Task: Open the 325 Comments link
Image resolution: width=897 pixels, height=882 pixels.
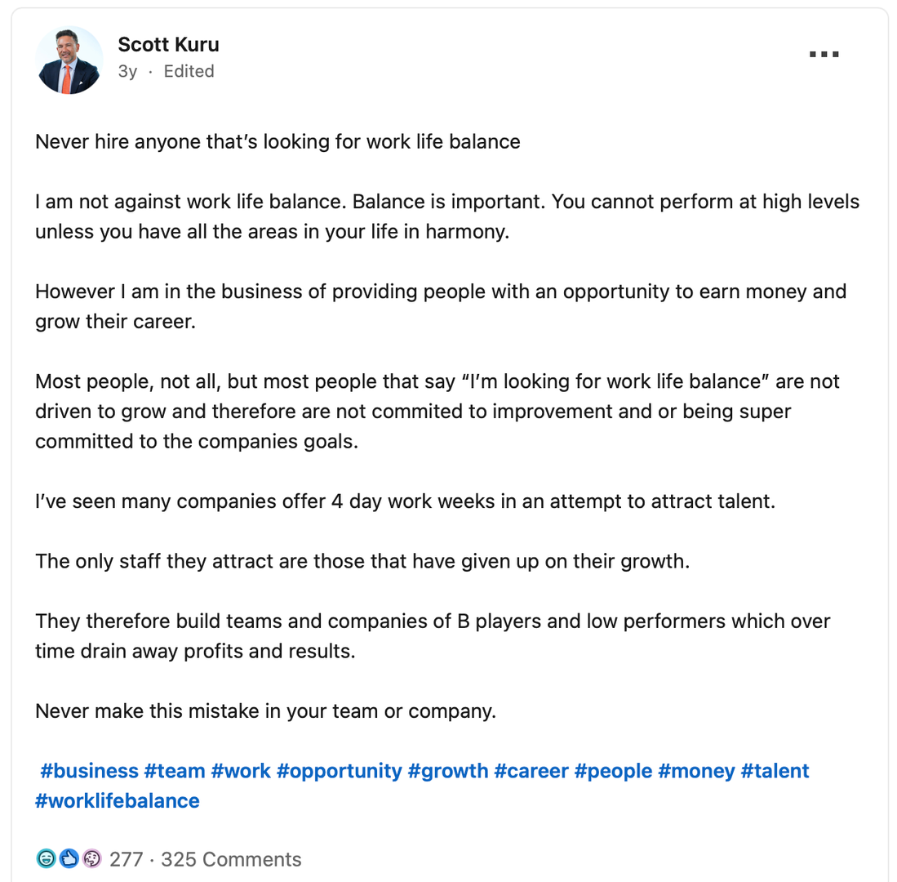Action: click(x=231, y=859)
